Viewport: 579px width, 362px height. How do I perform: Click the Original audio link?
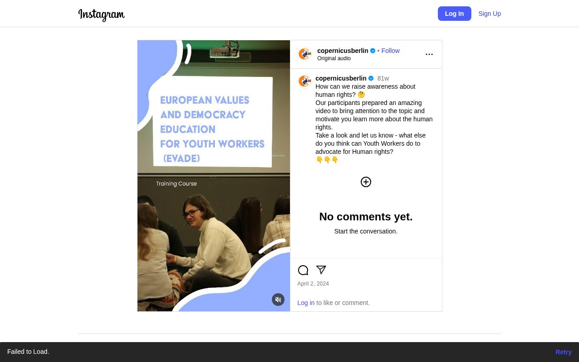click(x=334, y=58)
